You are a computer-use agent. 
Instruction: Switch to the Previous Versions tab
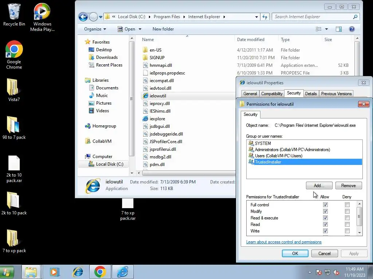tap(336, 94)
